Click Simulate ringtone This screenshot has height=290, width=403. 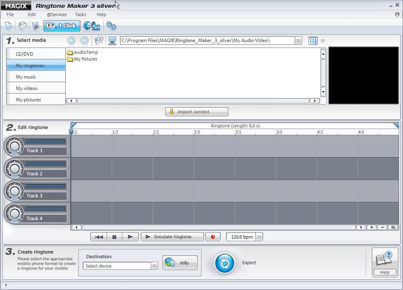[x=172, y=237]
